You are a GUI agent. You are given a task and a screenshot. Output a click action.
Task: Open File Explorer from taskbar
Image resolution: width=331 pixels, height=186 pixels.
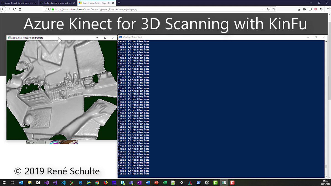30,182
